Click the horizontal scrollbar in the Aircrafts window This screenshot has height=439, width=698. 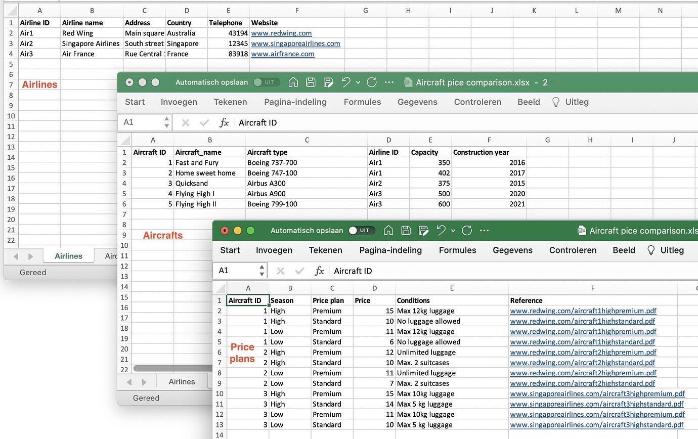click(x=172, y=369)
